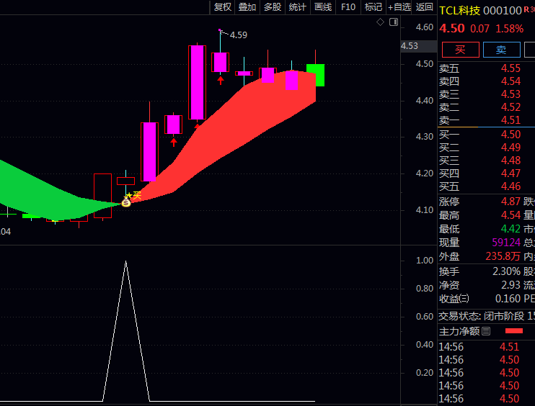Click the 交易状态 闭市阶段 status line
The width and height of the screenshot is (535, 406).
pyautogui.click(x=486, y=316)
